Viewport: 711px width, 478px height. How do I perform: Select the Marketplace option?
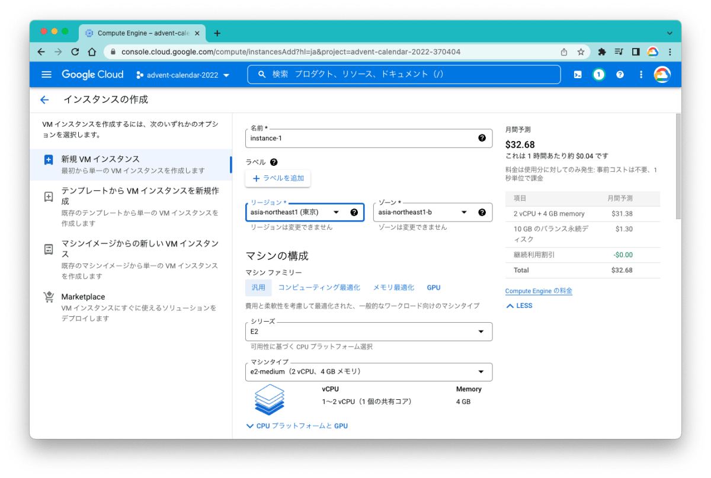tap(130, 307)
